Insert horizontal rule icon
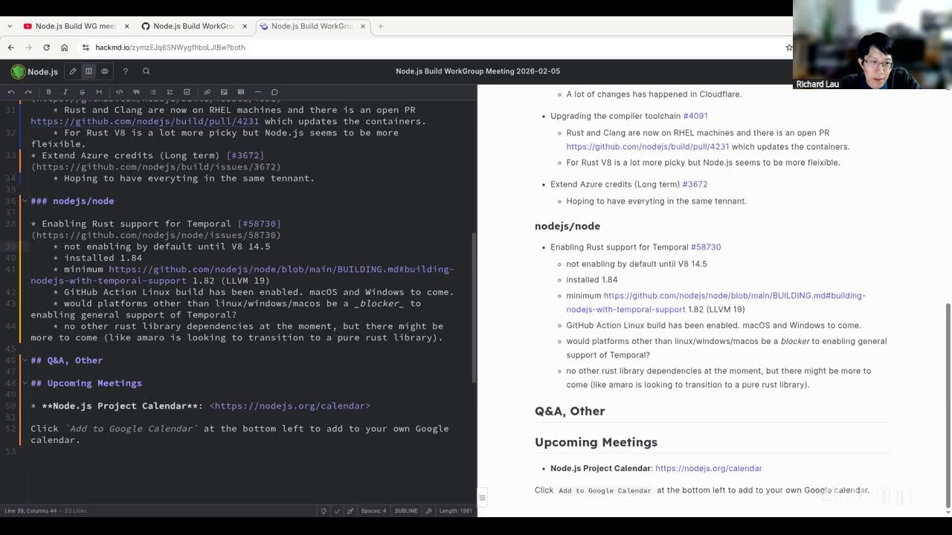Screen dimensions: 952x535 click(257, 92)
